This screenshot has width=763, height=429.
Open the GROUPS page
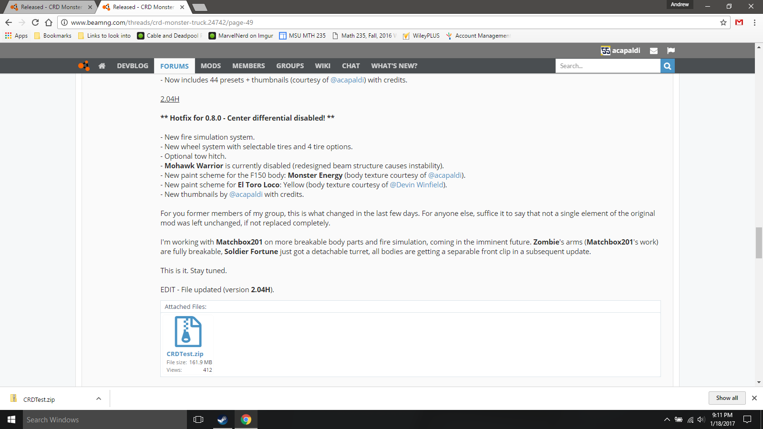click(x=290, y=66)
